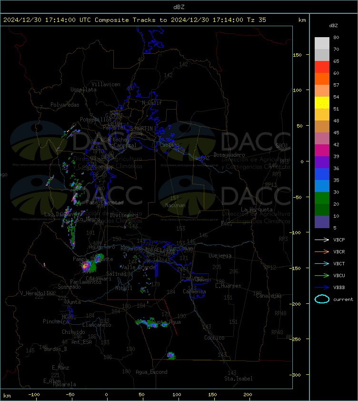Click the isolated echo north of Agua_Escond
Viewport: 358px width, 401px height.
(171, 355)
